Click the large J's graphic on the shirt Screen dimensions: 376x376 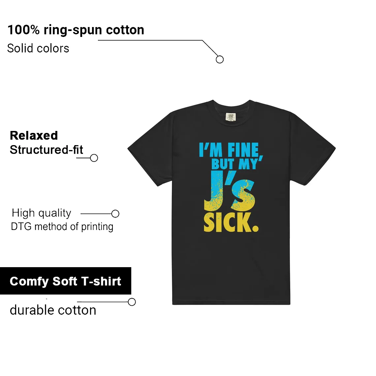coord(229,191)
